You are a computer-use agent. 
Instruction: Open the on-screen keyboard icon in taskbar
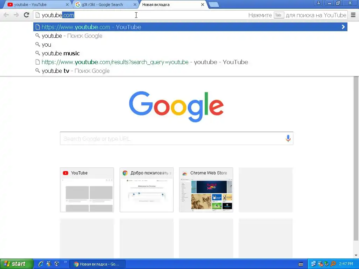pyautogui.click(x=301, y=264)
